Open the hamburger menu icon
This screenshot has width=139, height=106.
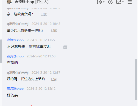(130, 2)
